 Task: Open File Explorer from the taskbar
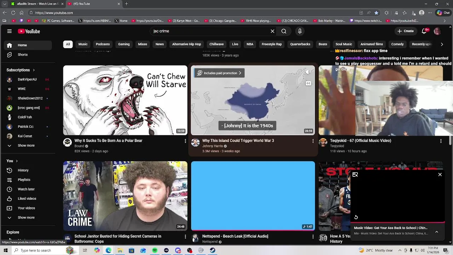point(120,250)
